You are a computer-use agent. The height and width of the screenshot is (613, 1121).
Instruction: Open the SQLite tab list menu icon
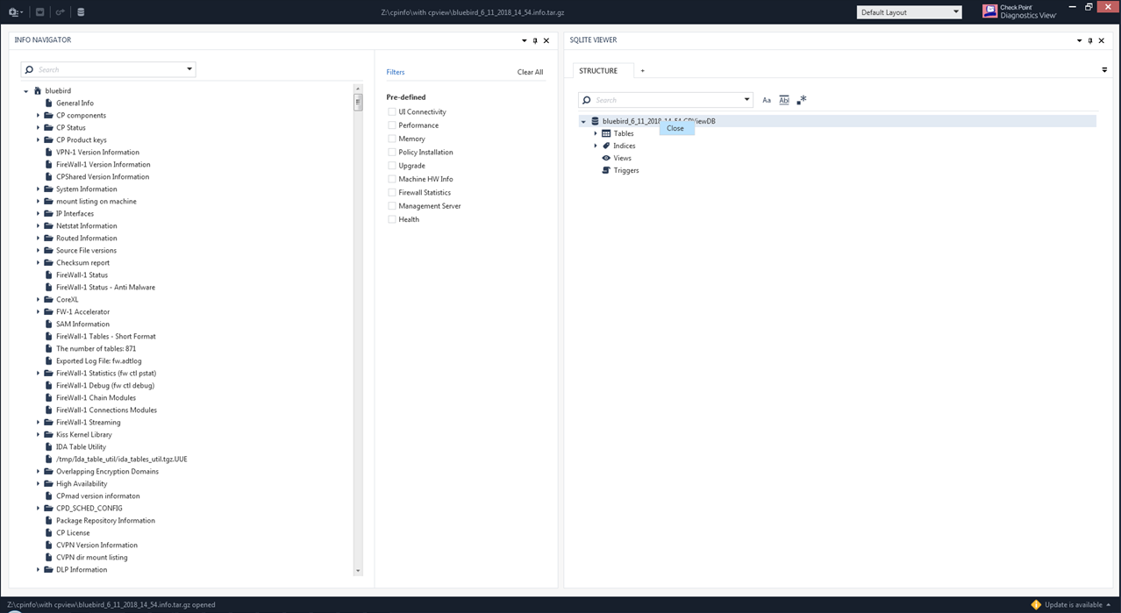[1104, 70]
